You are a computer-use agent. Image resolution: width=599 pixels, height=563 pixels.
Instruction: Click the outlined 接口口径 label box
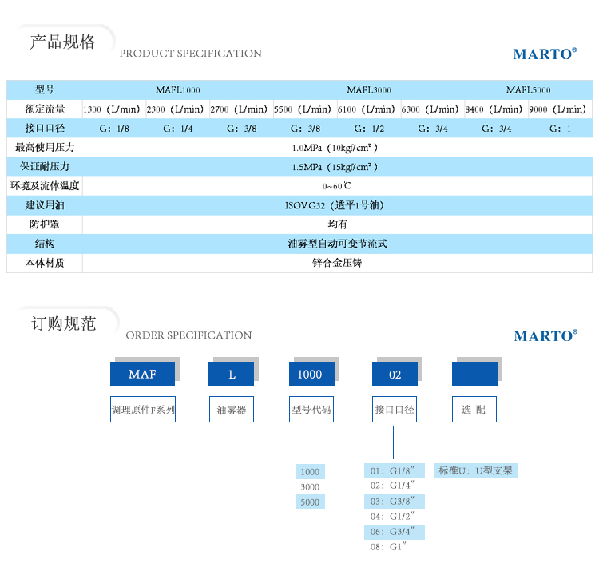(x=395, y=410)
